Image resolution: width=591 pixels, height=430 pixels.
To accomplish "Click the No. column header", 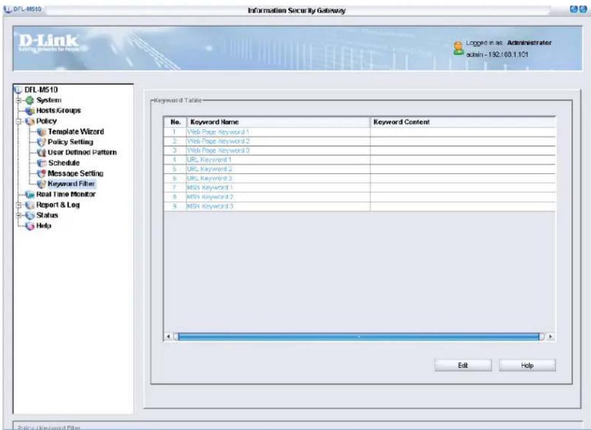I will coord(175,122).
